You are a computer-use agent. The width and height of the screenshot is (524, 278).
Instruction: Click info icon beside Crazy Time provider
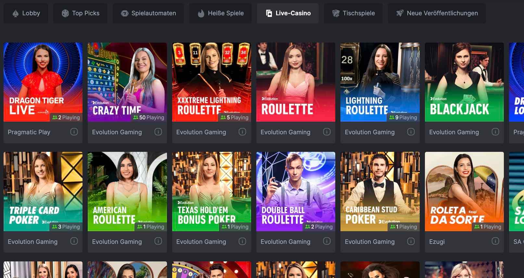[158, 132]
